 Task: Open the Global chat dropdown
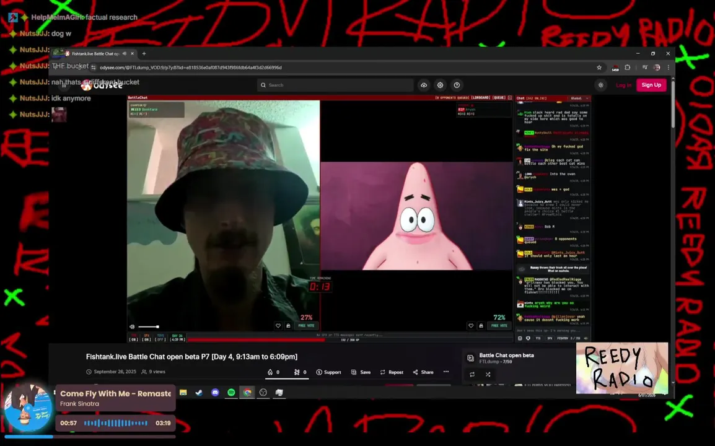(x=579, y=98)
